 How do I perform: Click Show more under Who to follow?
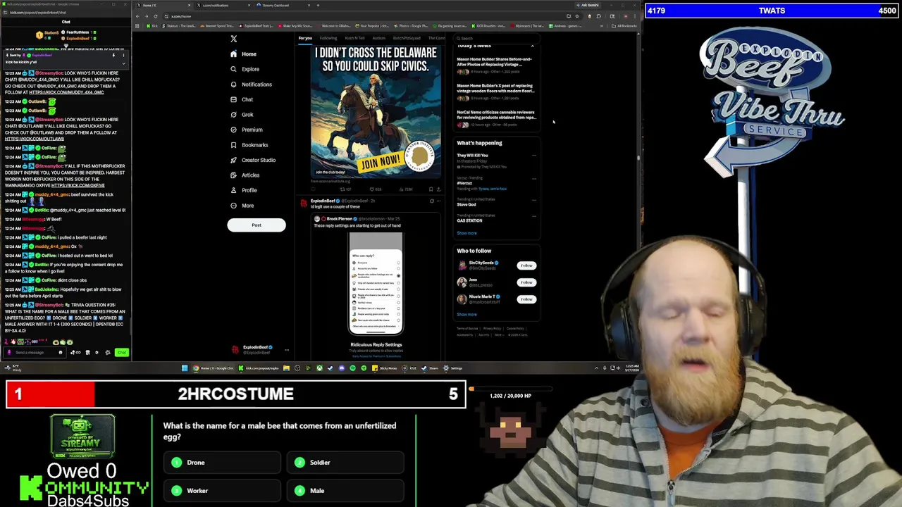(467, 315)
